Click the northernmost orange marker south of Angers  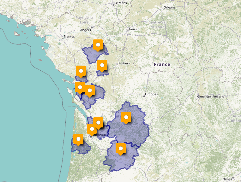[x=98, y=45]
